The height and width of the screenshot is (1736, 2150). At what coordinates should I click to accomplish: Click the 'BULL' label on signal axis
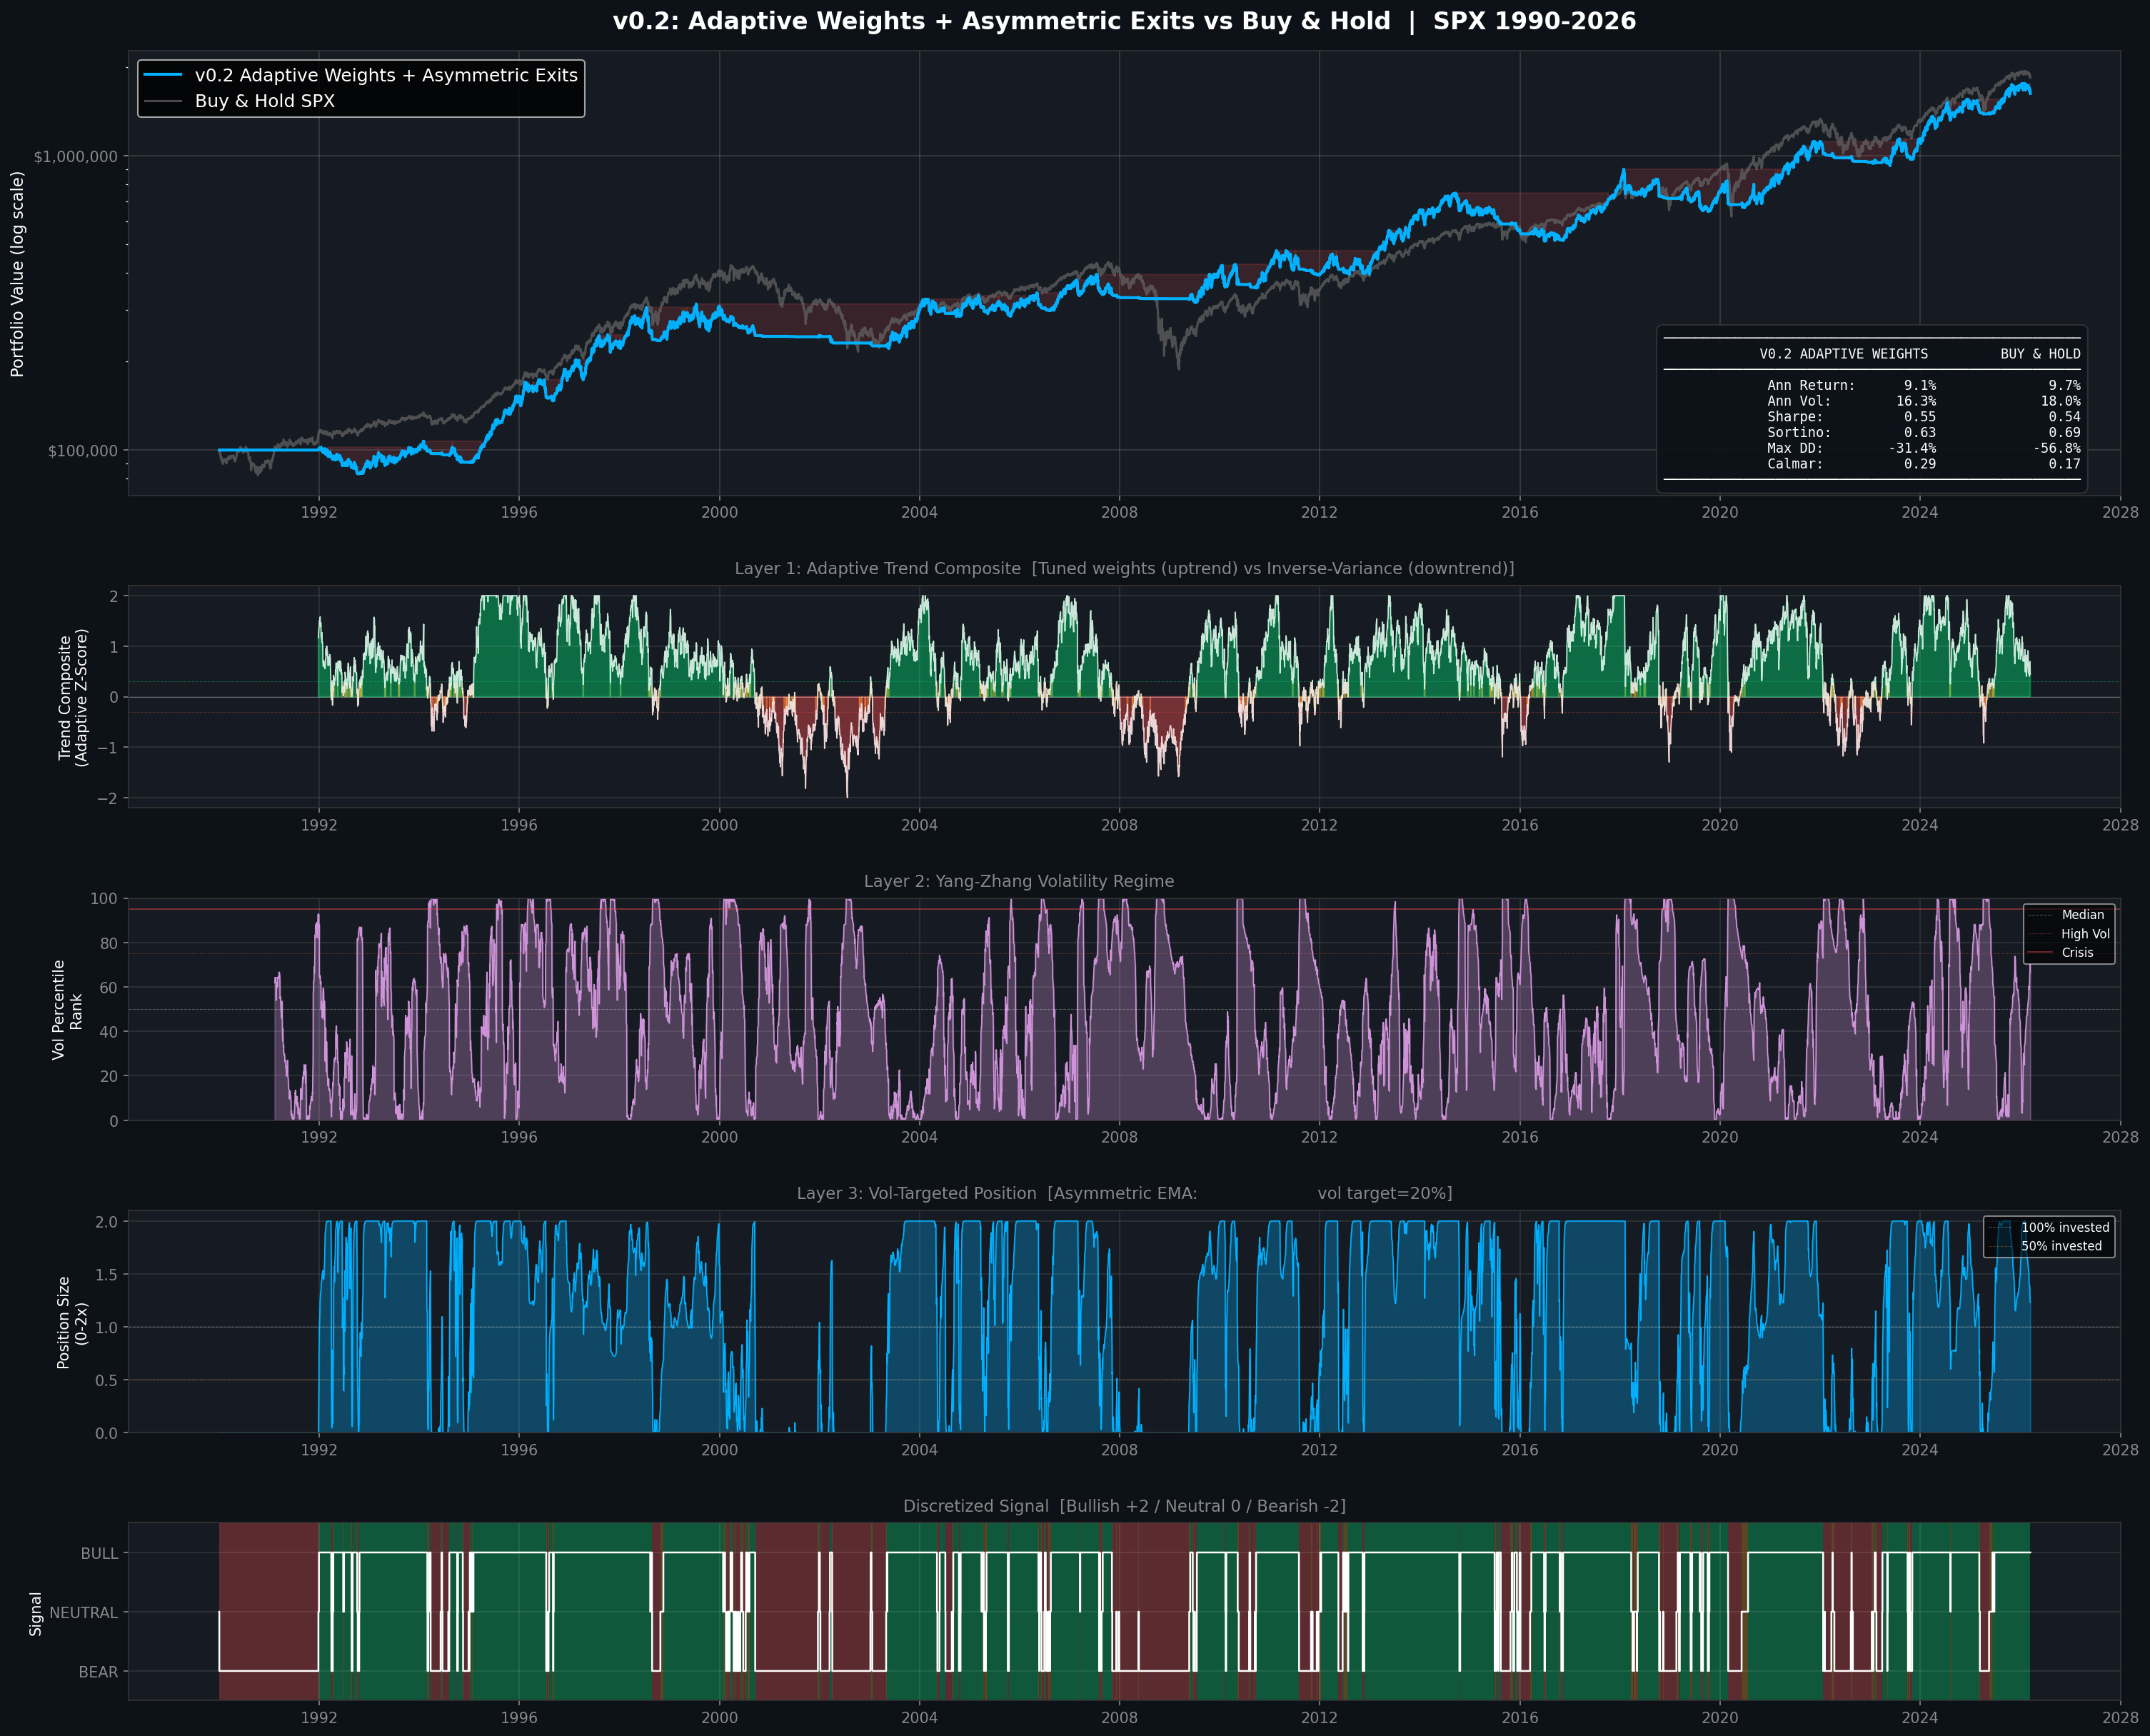[99, 1553]
